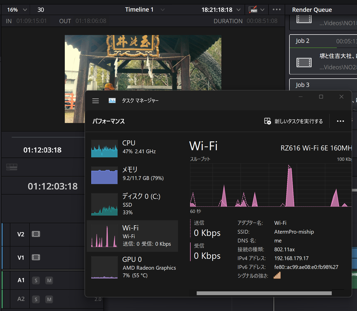Screen dimensions: 357x311
Task: Click Job 2 film clip icon
Action: pyautogui.click(x=304, y=62)
